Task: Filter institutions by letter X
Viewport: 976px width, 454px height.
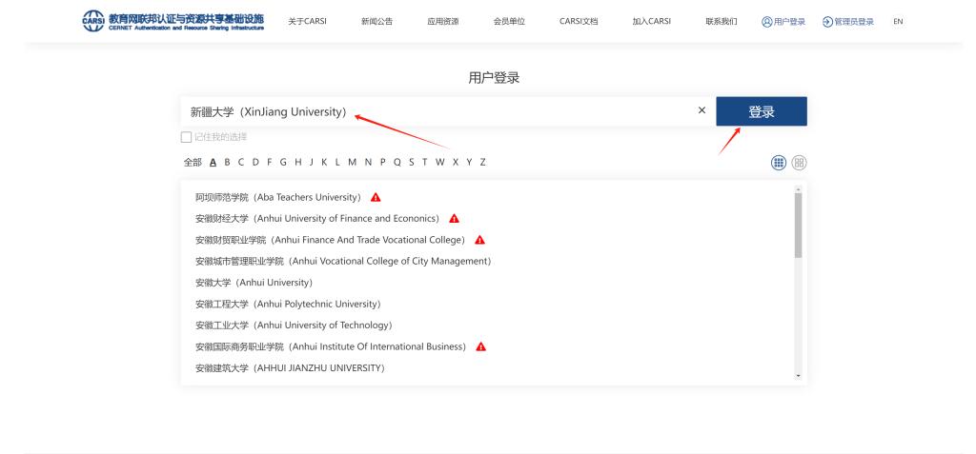Action: click(x=456, y=163)
